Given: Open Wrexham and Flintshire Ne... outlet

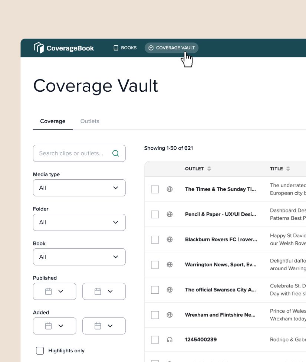Looking at the screenshot, I should point(220,315).
